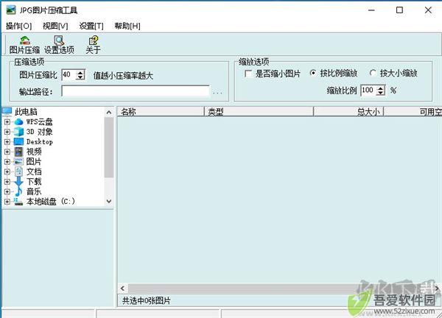Decrease the 缩放比例 value with down arrow
This screenshot has height=318, width=442.
381,93
